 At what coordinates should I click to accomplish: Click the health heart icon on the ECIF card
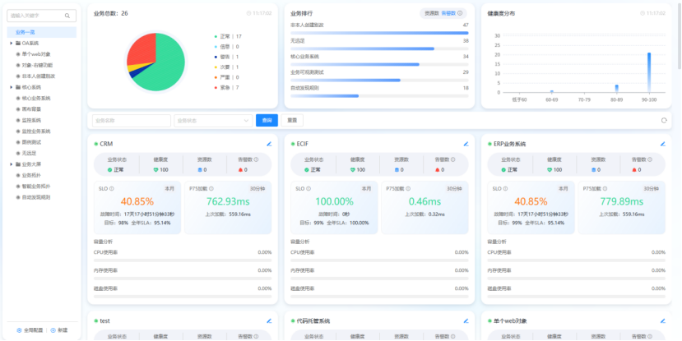tap(353, 170)
